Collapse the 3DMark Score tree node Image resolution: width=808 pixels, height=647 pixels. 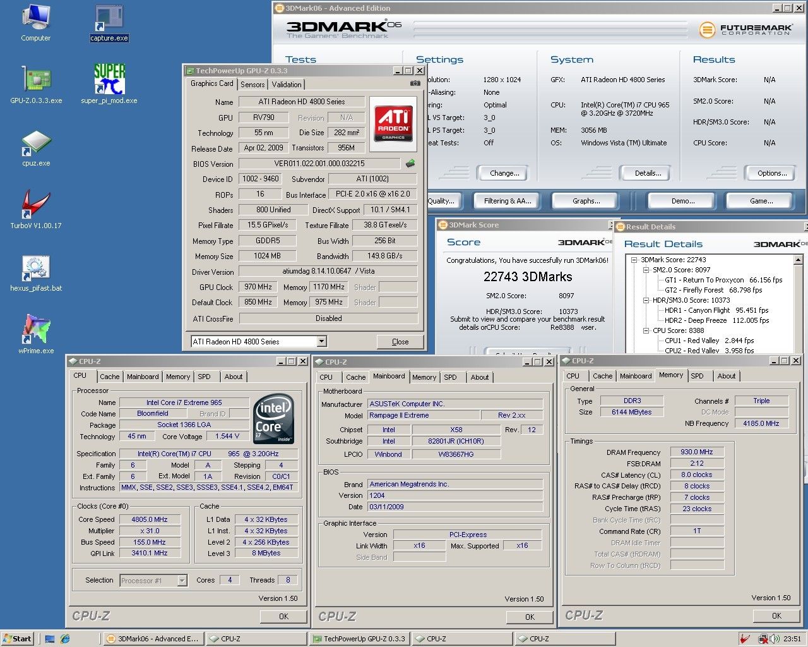tap(634, 260)
